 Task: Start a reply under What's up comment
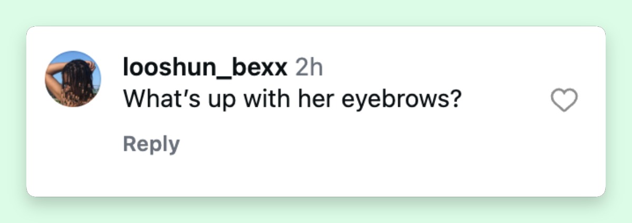pyautogui.click(x=151, y=144)
